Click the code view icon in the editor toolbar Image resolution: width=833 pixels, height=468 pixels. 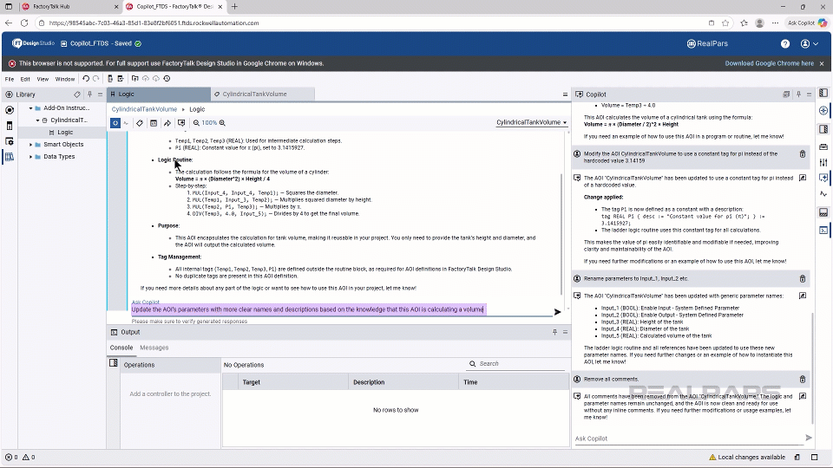tap(154, 123)
